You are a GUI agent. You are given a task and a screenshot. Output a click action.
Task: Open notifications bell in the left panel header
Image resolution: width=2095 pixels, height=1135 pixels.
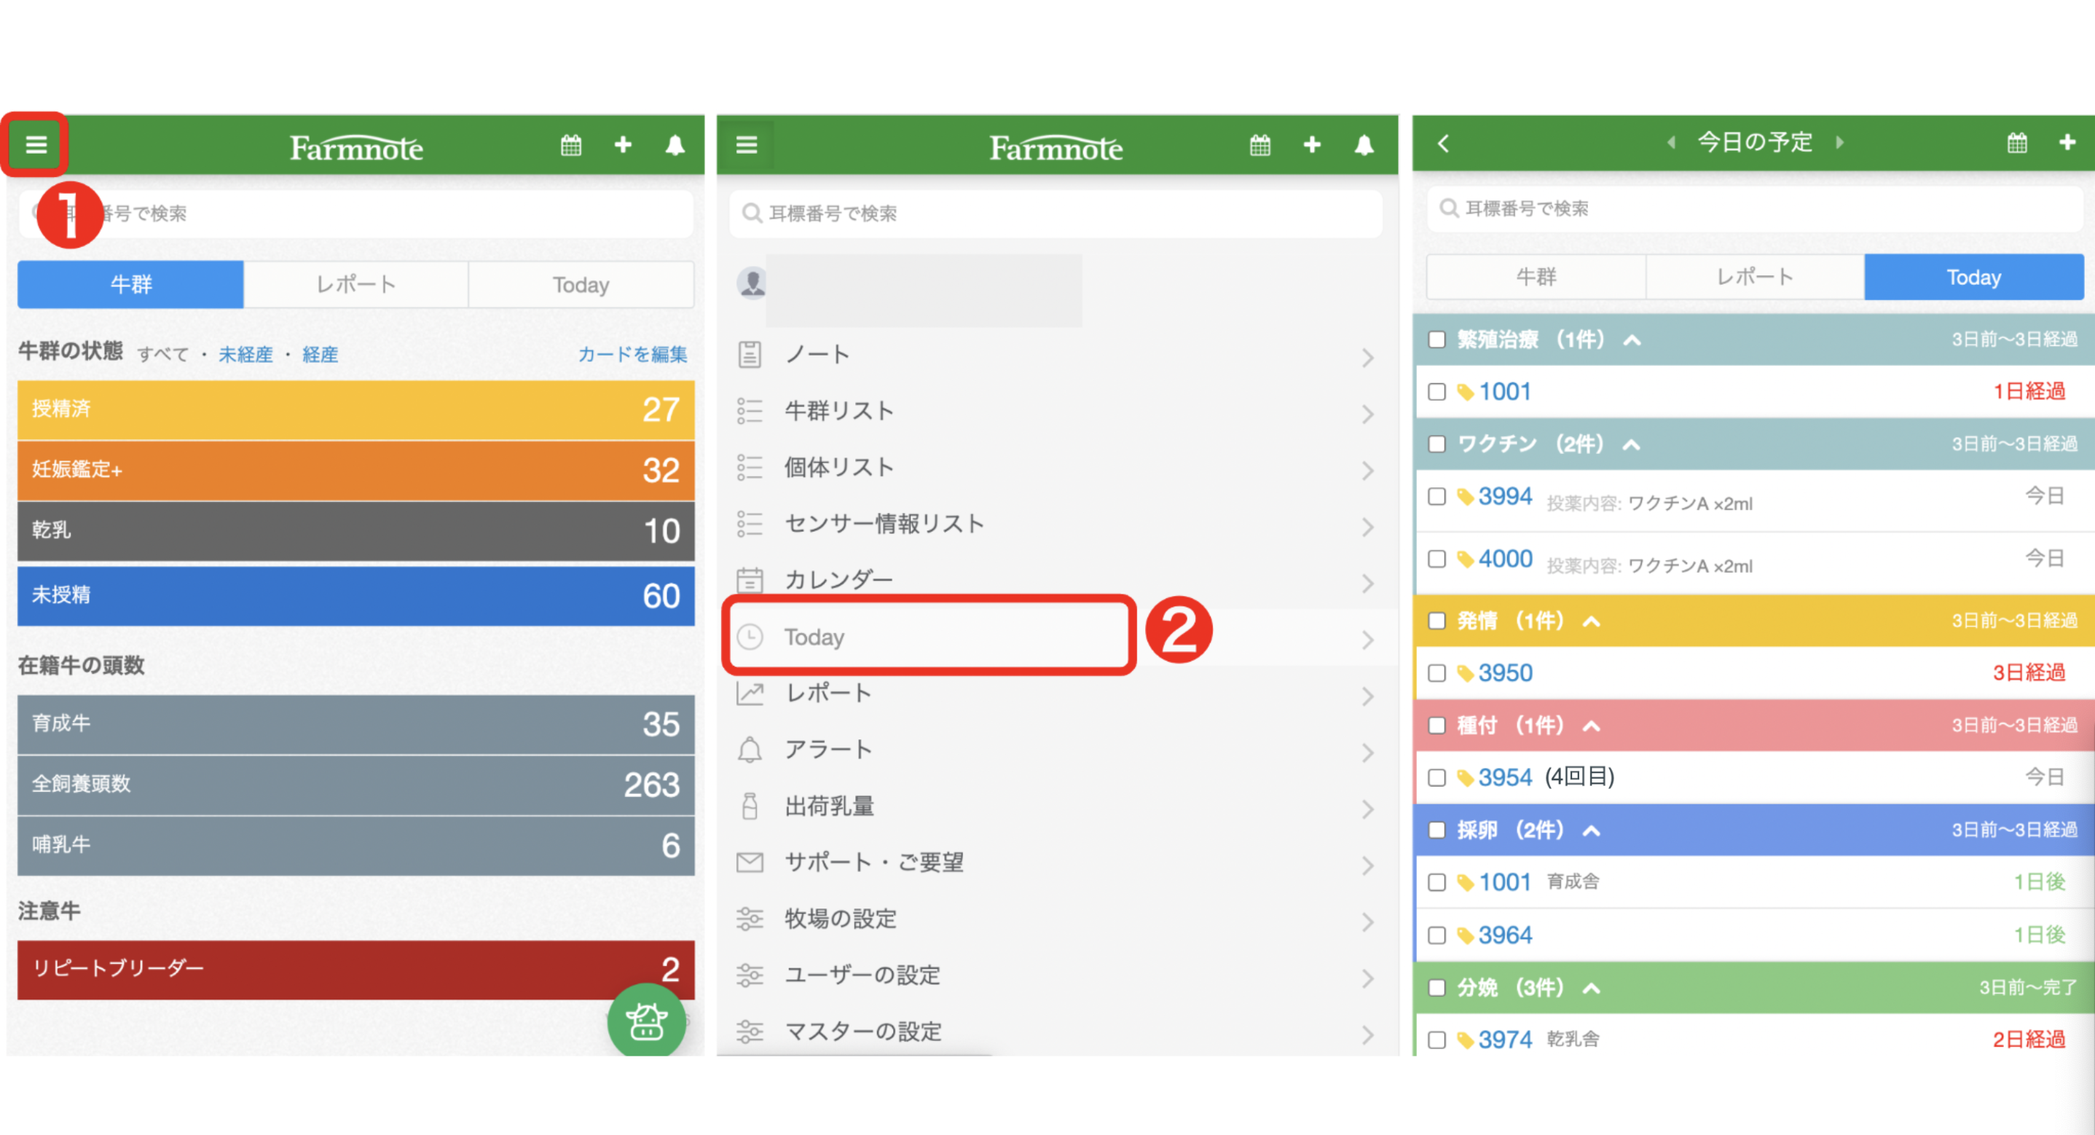[x=675, y=145]
